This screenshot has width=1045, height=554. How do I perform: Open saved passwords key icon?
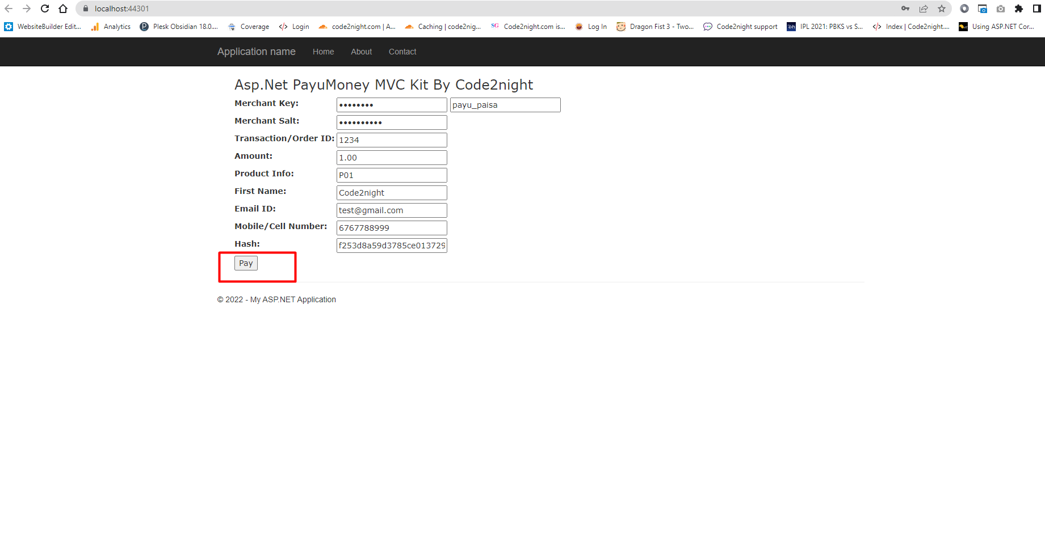pos(905,9)
